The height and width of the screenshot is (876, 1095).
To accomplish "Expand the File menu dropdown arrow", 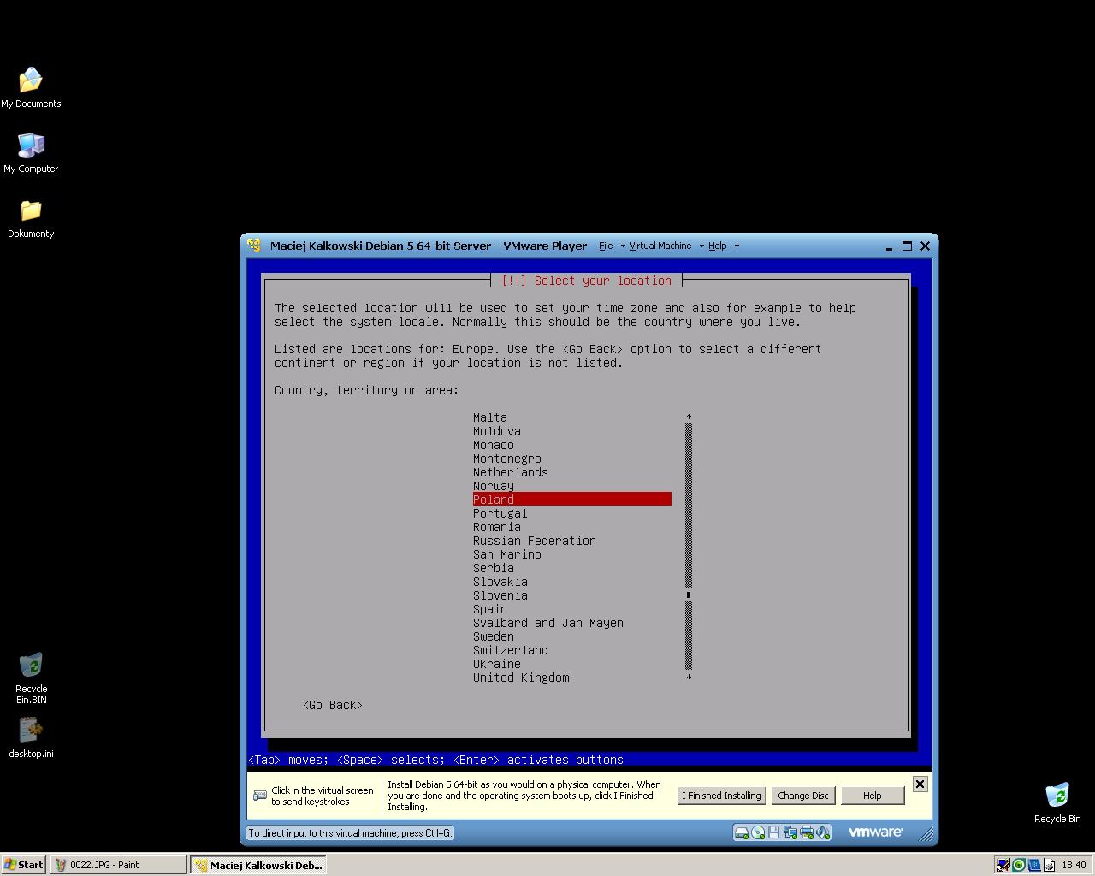I will click(x=622, y=246).
